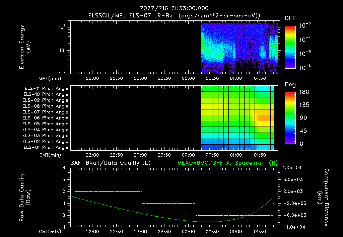The width and height of the screenshot is (343, 237).
Task: Click the 00:30 tick under the pitch angle panel
Action: (x=212, y=155)
